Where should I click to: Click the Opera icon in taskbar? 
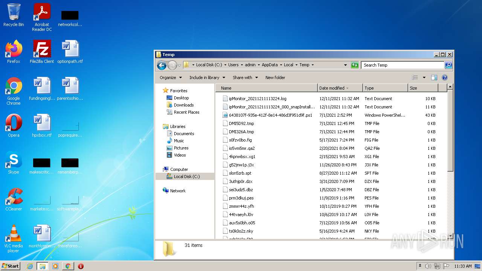[x=81, y=266]
